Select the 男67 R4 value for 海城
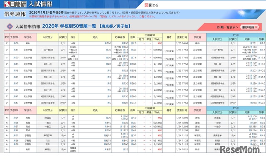Viewport: 266px width, 159px height. 16,127
